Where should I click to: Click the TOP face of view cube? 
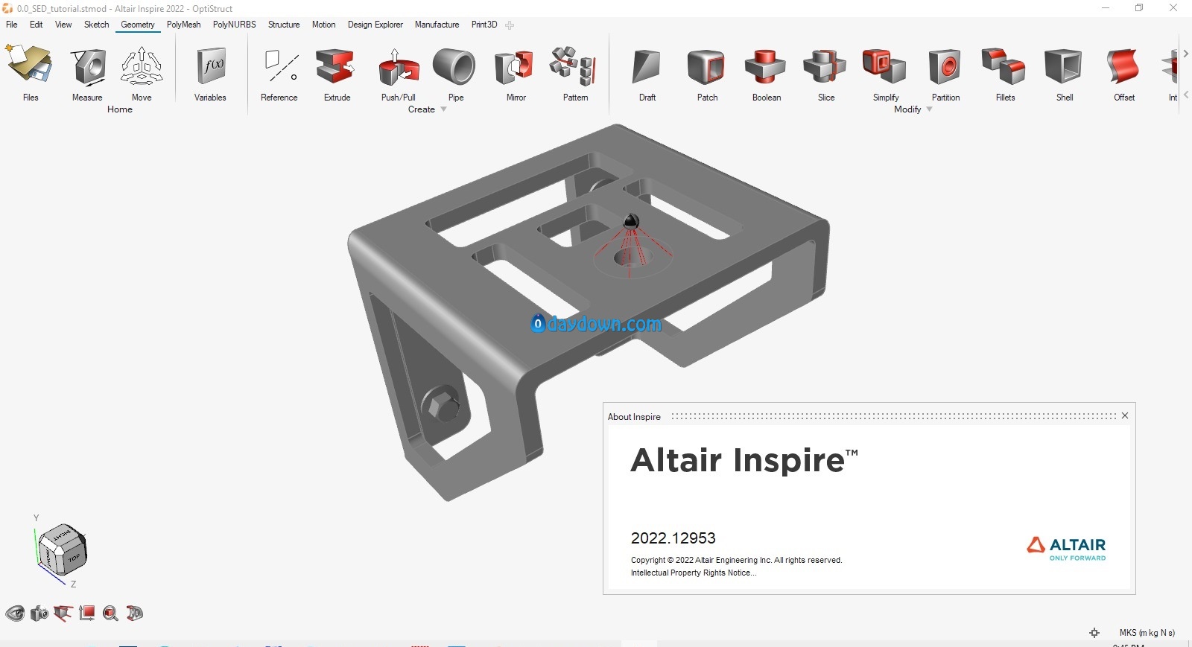pos(74,557)
